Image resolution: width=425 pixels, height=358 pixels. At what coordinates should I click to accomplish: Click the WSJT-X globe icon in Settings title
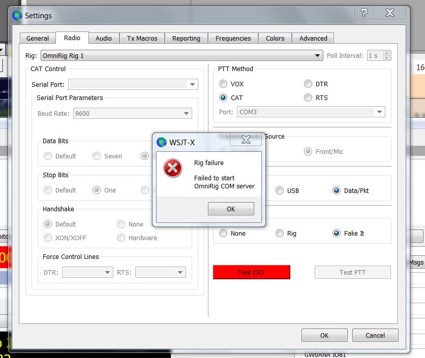click(x=17, y=15)
